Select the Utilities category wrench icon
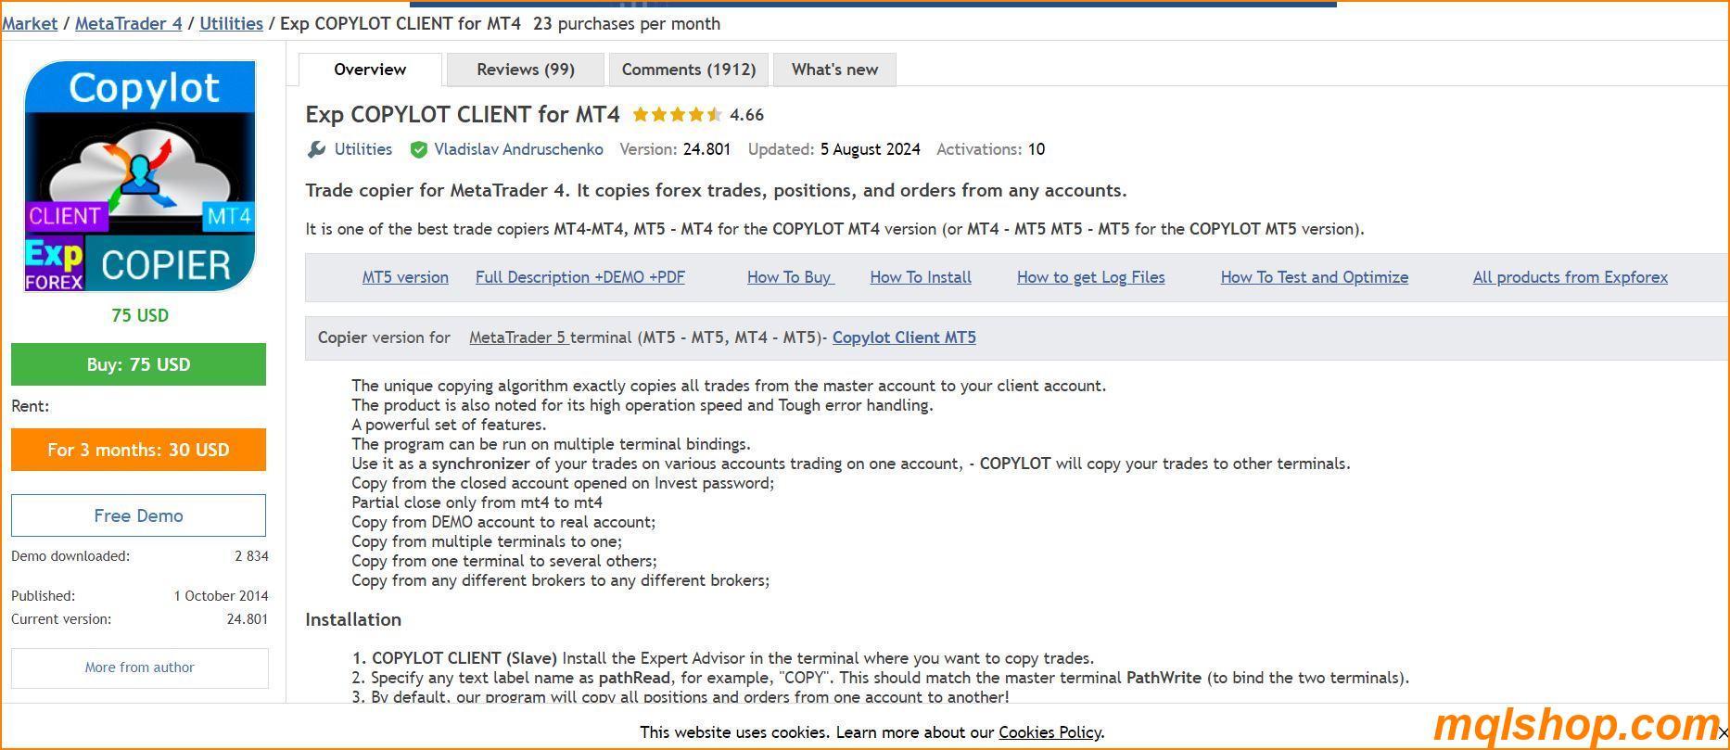 [317, 148]
